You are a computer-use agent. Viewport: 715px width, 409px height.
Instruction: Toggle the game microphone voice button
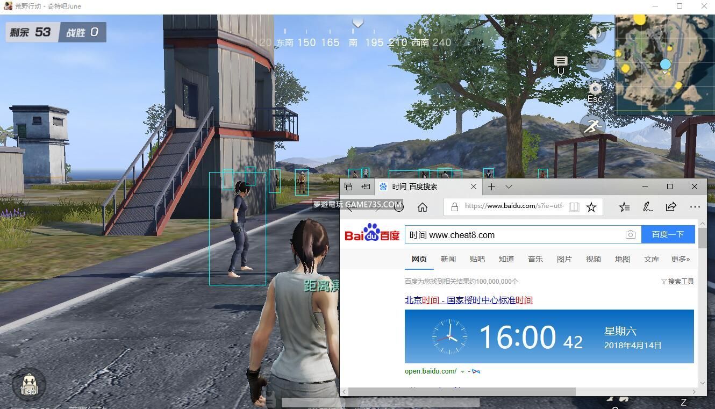pos(595,61)
